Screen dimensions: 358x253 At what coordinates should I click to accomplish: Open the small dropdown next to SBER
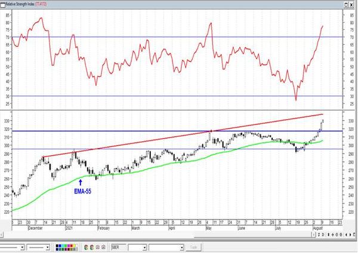[144, 248]
